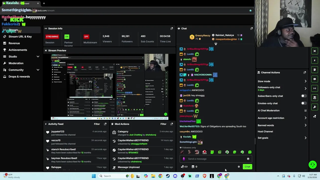Click the ohsheluvsj link under Category

pos(150,135)
